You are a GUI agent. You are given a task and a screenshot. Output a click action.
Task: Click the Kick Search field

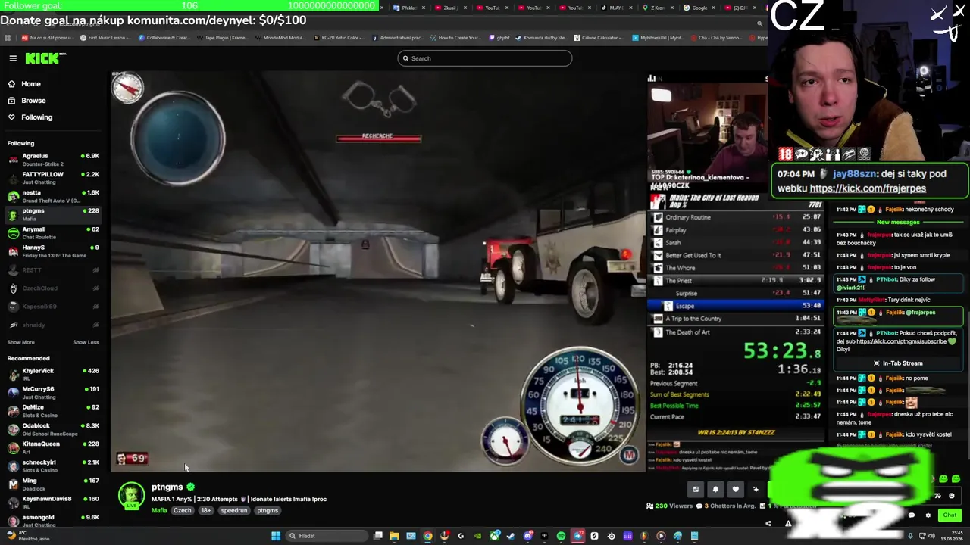coord(485,58)
